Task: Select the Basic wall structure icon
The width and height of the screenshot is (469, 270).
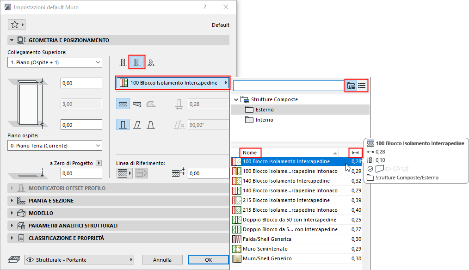Action: tap(123, 62)
